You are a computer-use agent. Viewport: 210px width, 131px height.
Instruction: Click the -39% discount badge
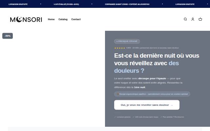click(8, 36)
